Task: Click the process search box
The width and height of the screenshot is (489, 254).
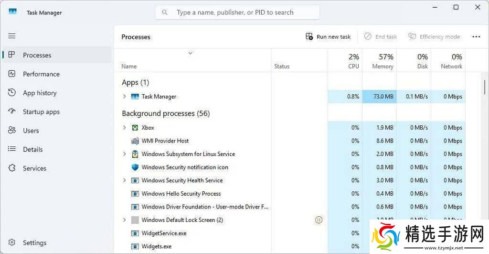Action: pyautogui.click(x=237, y=12)
